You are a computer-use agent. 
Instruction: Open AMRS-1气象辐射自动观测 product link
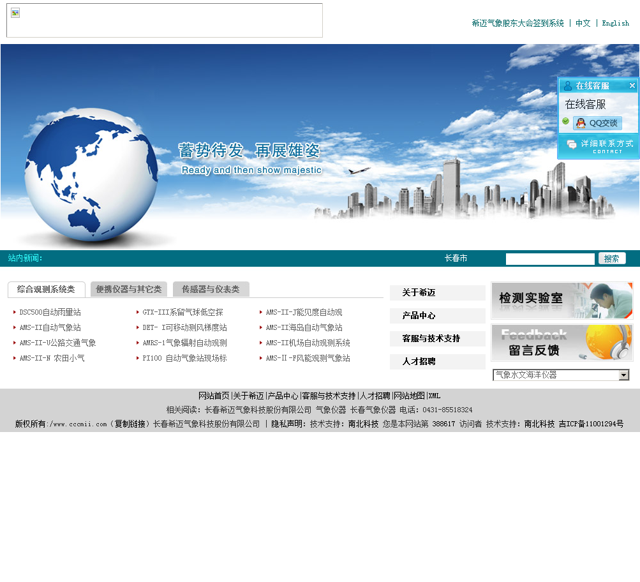(184, 343)
